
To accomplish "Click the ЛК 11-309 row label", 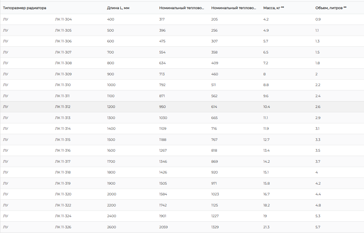I will click(x=63, y=74).
